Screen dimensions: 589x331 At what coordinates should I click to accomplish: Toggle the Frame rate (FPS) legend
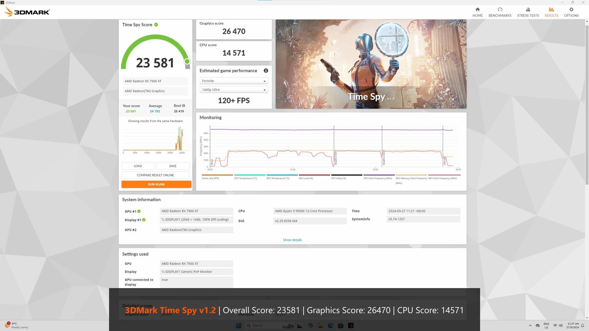tap(217, 177)
